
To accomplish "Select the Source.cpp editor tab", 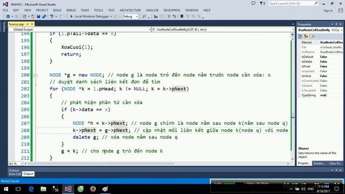I will tap(17, 24).
